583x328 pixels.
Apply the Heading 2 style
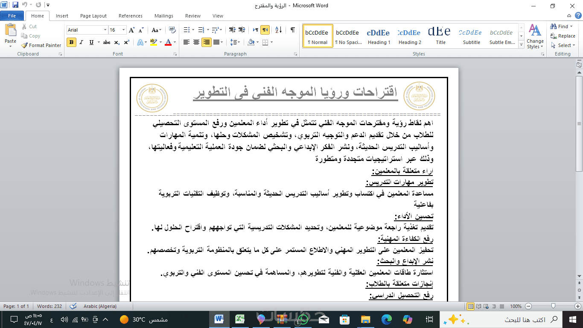410,36
